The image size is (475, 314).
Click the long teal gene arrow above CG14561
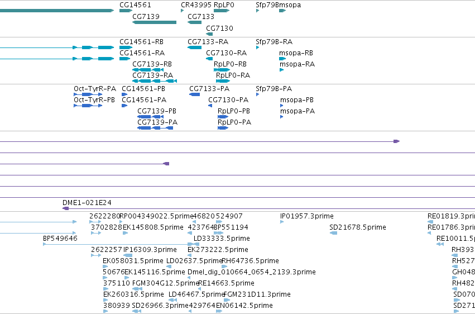click(x=56, y=11)
